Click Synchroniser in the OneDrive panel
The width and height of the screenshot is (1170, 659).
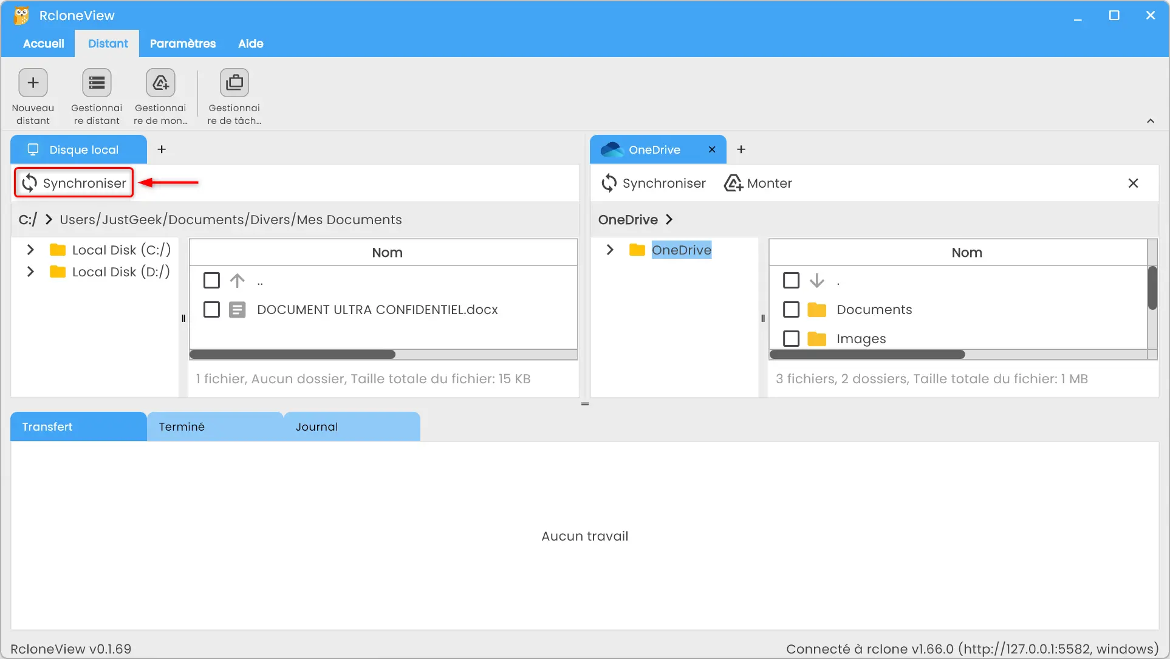(x=654, y=183)
